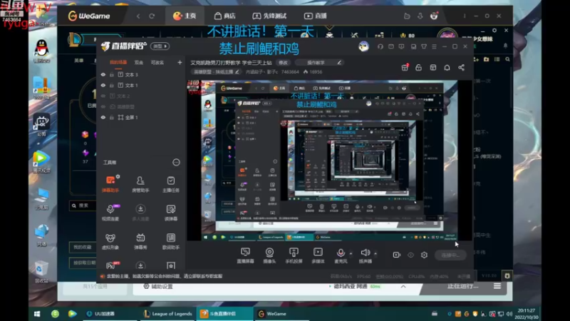
Task: Expand the 德玛西亚 网通 server chevron
Action: pyautogui.click(x=403, y=287)
